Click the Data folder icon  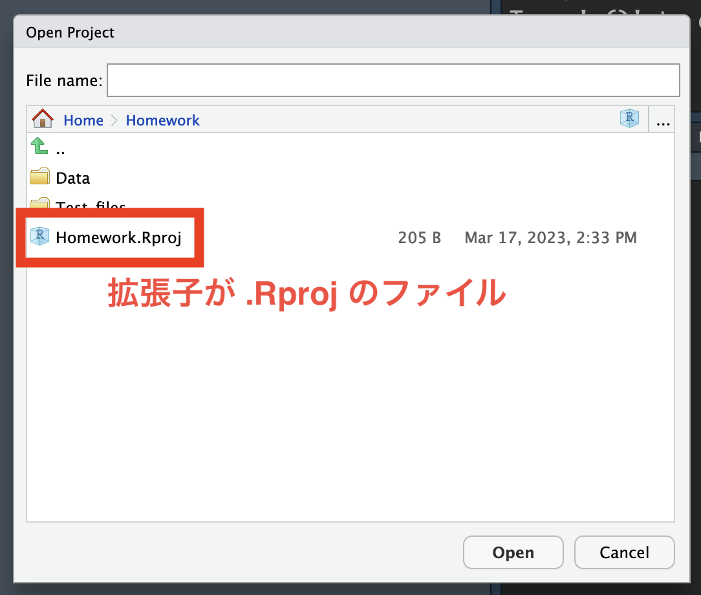click(x=40, y=177)
